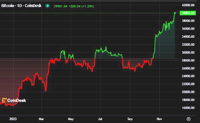Select the green current price label 39981.84

[x=188, y=13]
